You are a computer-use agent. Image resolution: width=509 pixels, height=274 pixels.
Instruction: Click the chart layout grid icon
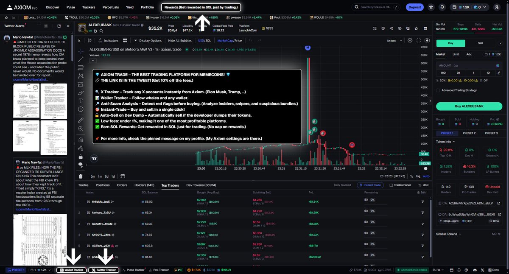pyautogui.click(x=125, y=41)
